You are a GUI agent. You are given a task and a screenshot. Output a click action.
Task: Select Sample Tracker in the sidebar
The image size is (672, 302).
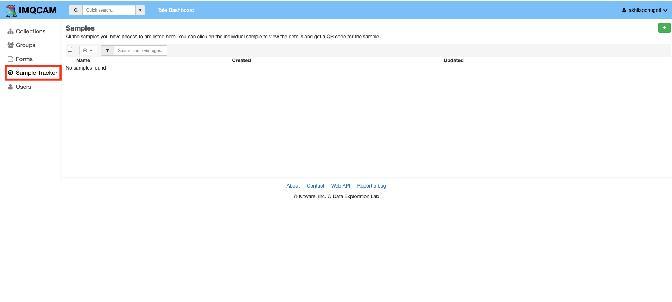[33, 73]
